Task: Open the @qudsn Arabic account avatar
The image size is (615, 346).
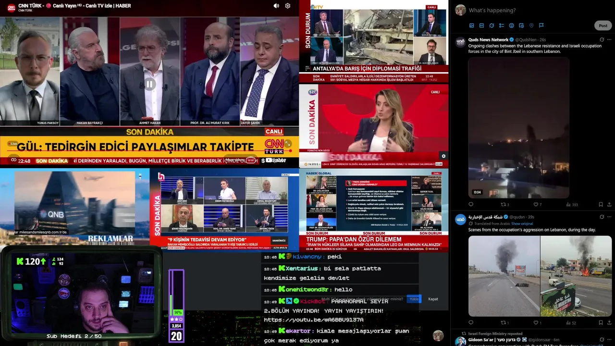Action: [x=460, y=219]
